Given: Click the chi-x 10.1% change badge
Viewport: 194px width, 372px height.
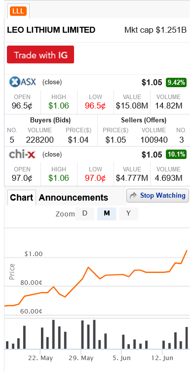Looking at the screenshot, I should 176,155.
